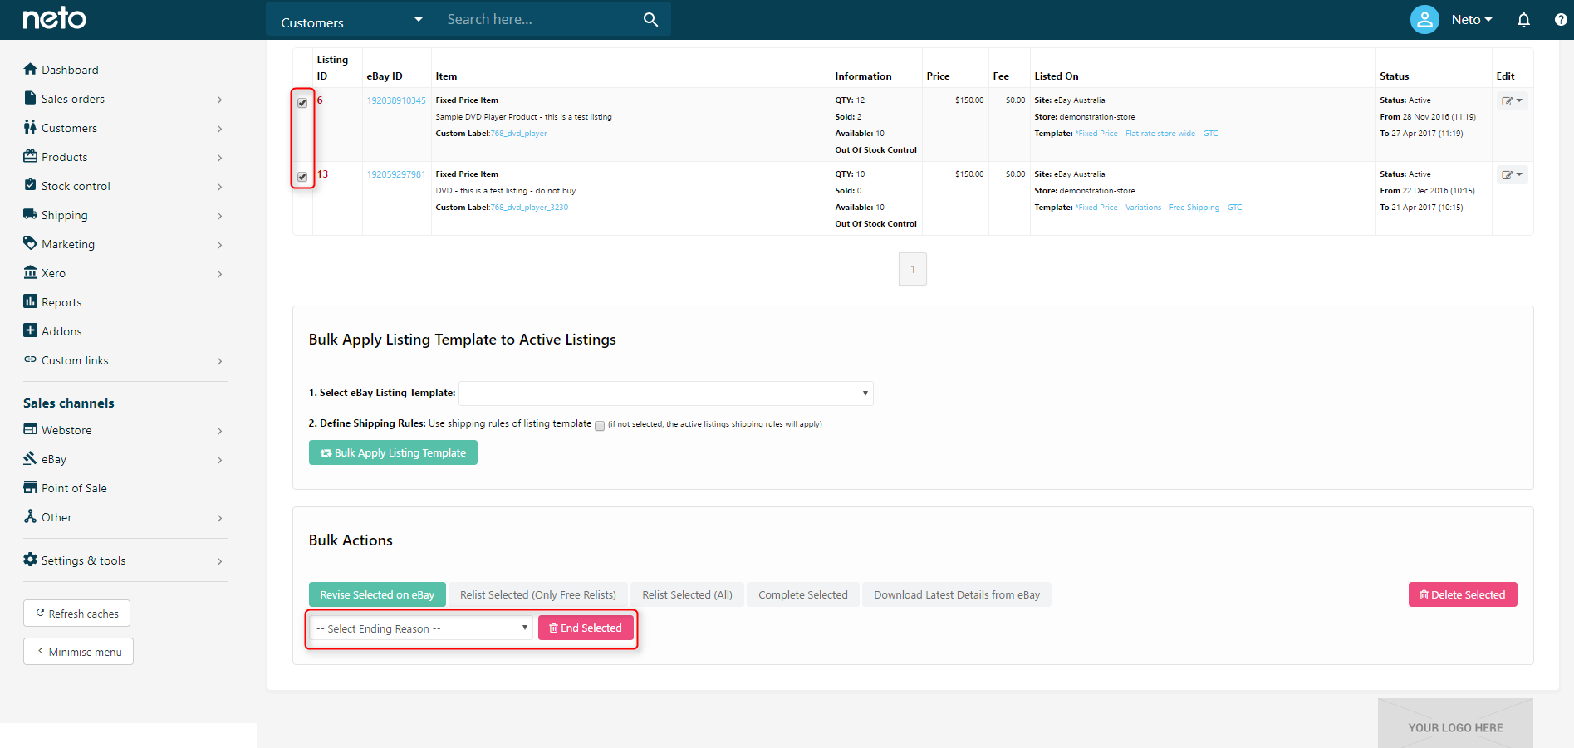Viewport: 1574px width, 748px height.
Task: Enable use shipping rules of listing template
Action: (600, 426)
